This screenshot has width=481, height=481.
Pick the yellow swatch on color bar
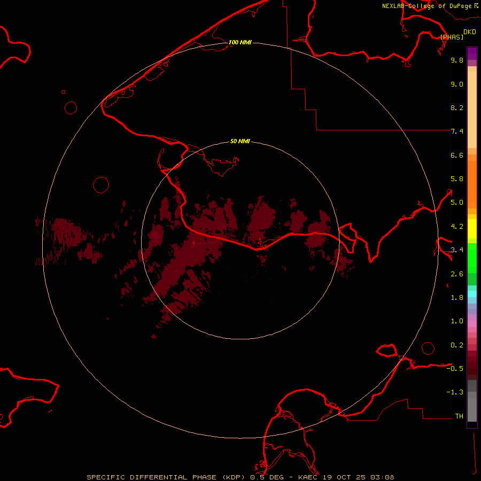[472, 229]
